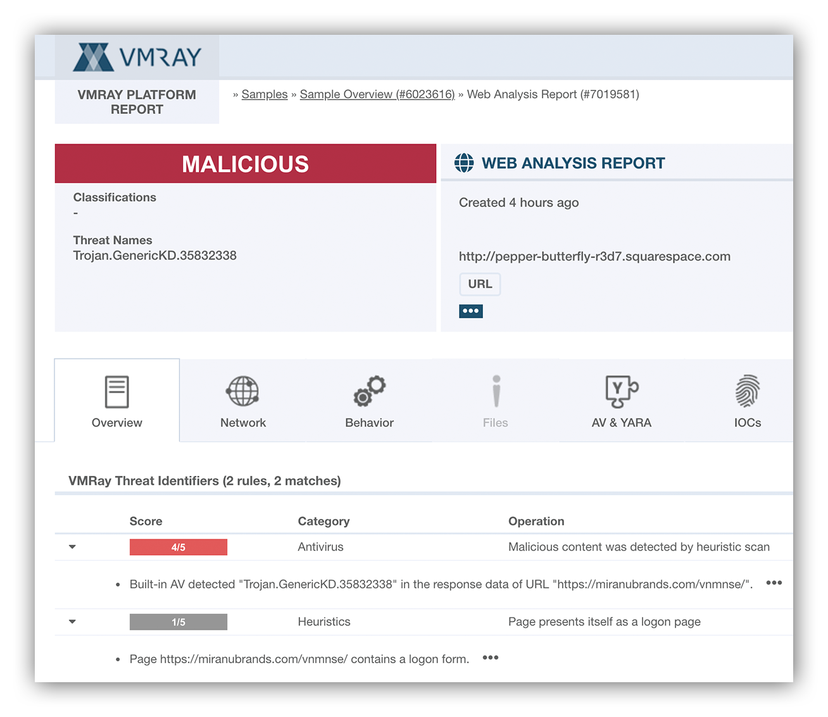Click the Files info icon
Viewport: 828px width, 717px height.
click(496, 391)
